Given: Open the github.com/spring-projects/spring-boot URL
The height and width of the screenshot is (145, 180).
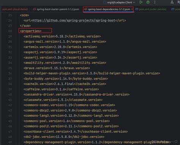Looking at the screenshot, I should 74,20.
